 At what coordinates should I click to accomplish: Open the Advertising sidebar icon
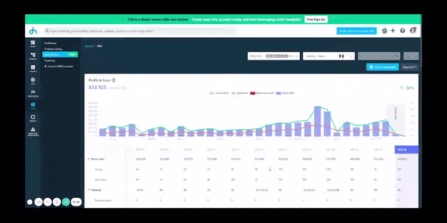[x=33, y=93]
